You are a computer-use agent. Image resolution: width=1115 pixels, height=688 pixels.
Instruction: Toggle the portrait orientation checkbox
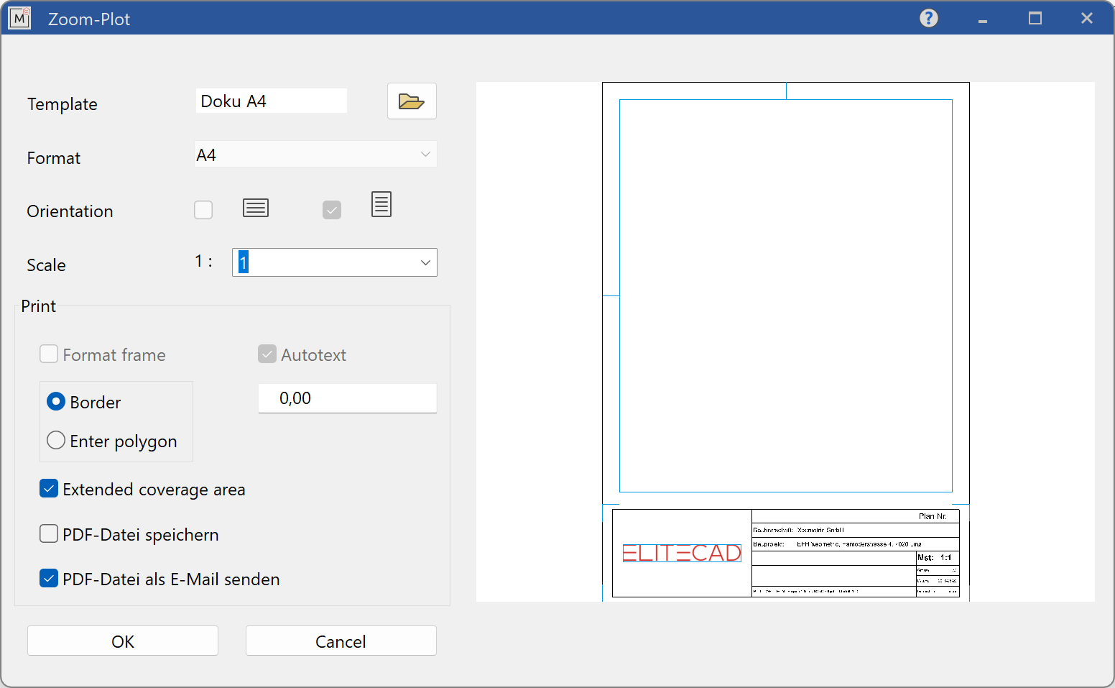coord(332,210)
